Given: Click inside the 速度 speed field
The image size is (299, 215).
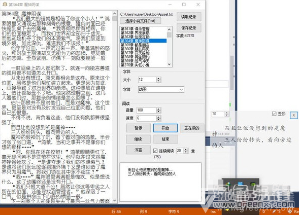Looking at the screenshot, I should tap(147, 118).
